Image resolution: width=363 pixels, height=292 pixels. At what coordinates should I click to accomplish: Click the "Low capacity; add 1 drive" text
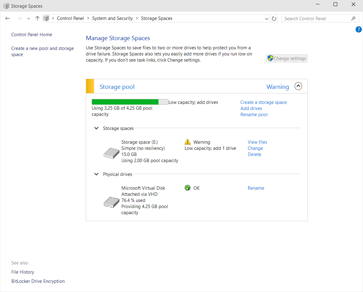pyautogui.click(x=210, y=148)
